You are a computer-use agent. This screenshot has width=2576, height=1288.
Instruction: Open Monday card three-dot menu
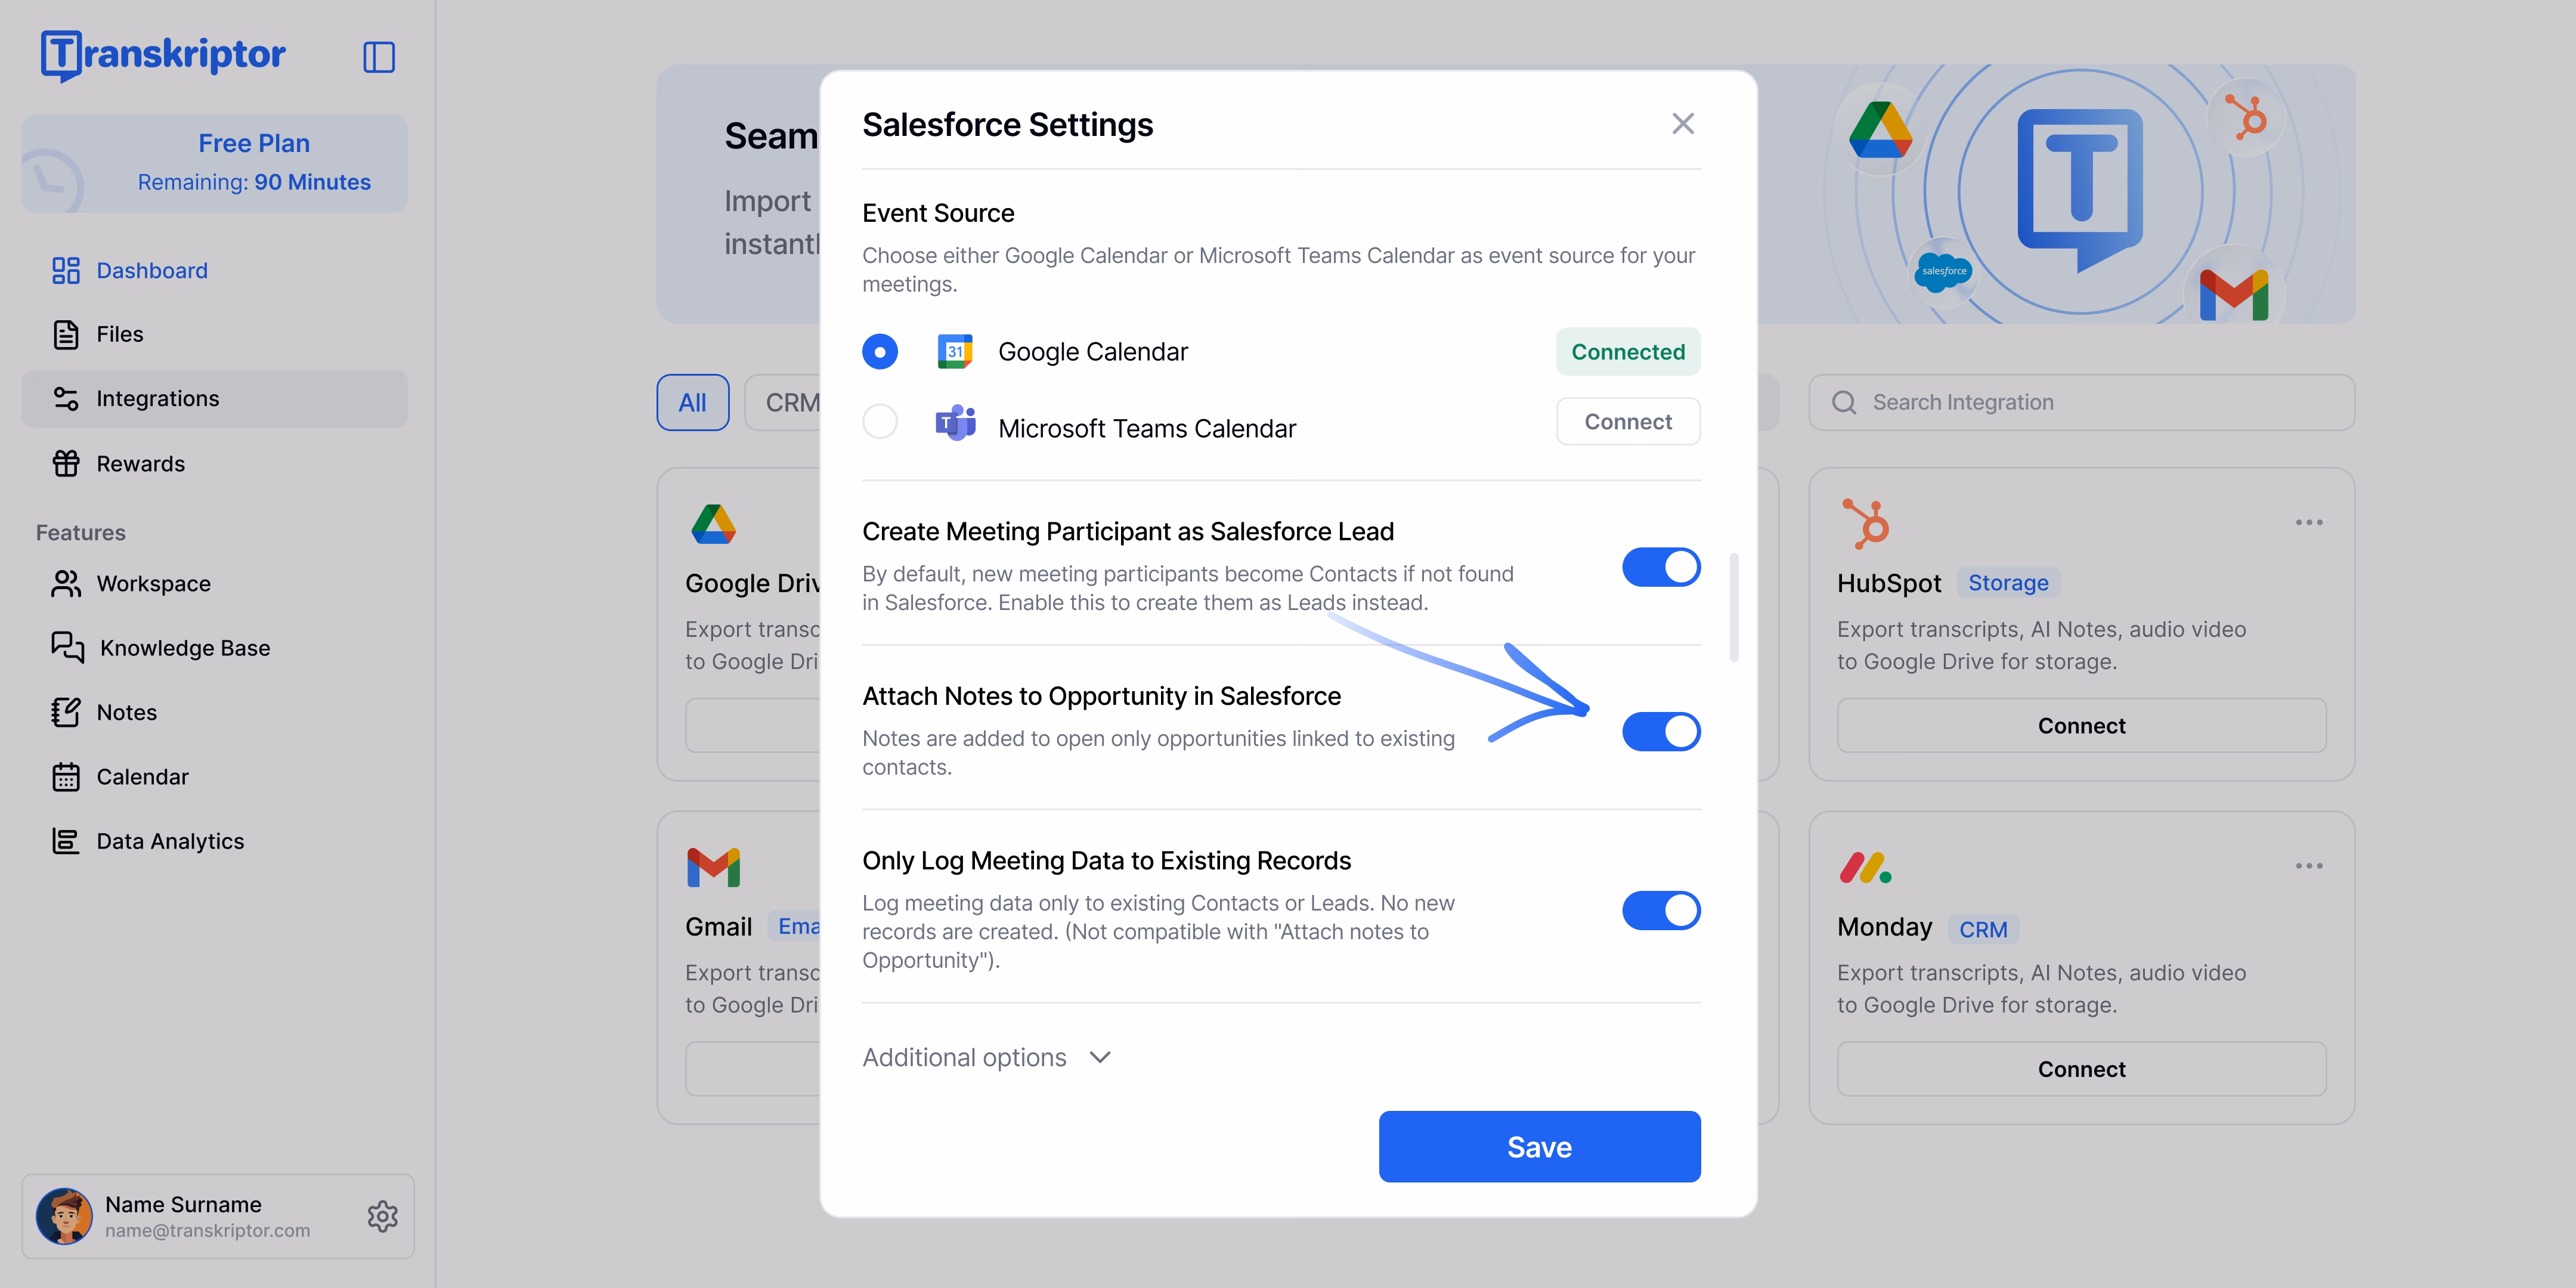2309,866
